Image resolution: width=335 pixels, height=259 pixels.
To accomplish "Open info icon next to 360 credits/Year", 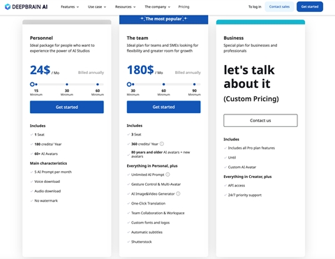I will (x=162, y=144).
